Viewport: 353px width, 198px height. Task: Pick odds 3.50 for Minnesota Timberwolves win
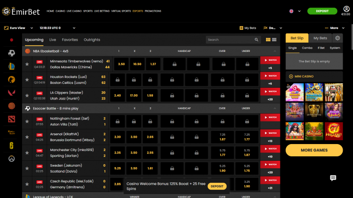pos(122,64)
